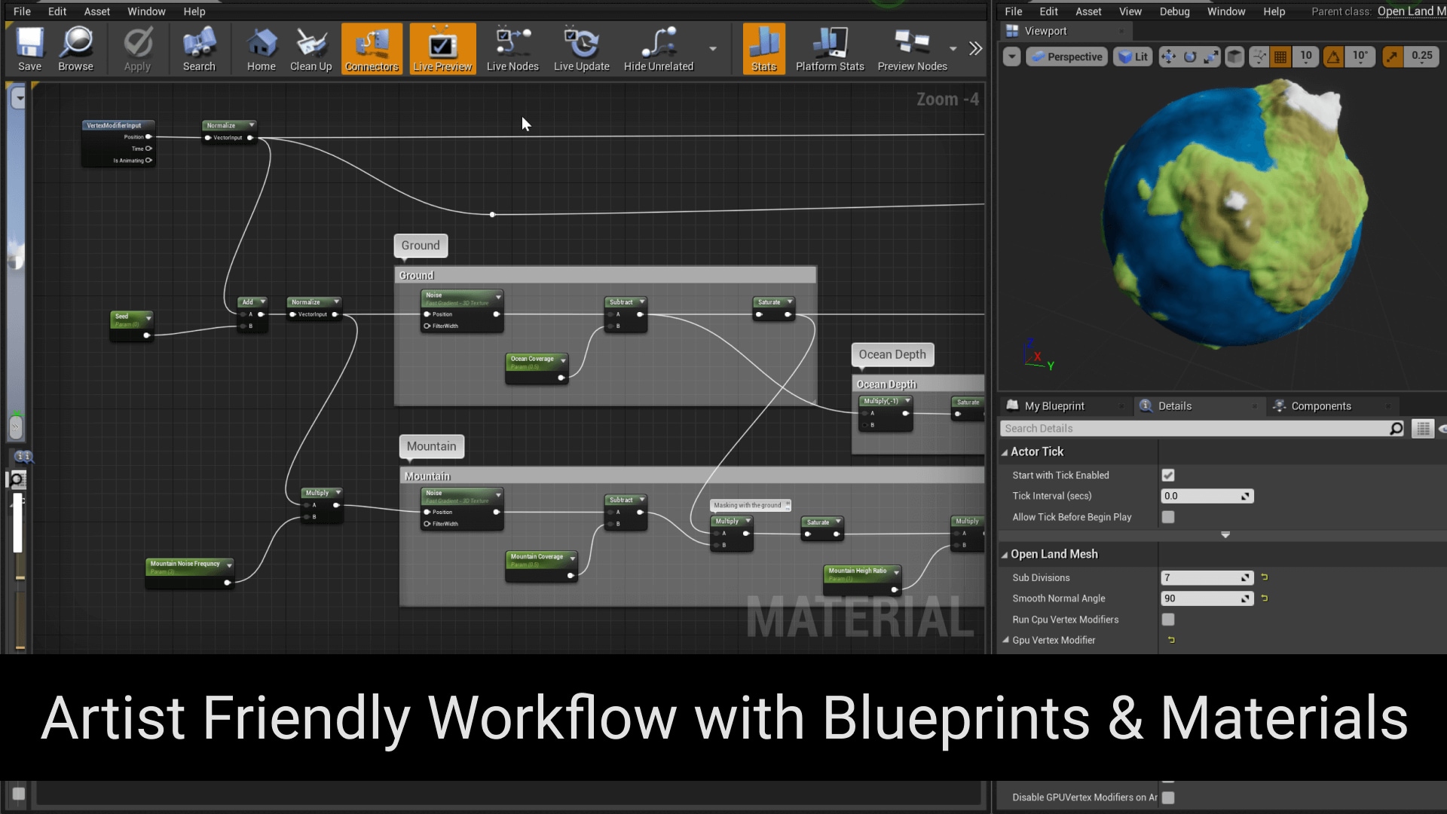1447x814 pixels.
Task: Enable Allow Tick Before Begin Play
Action: point(1168,517)
